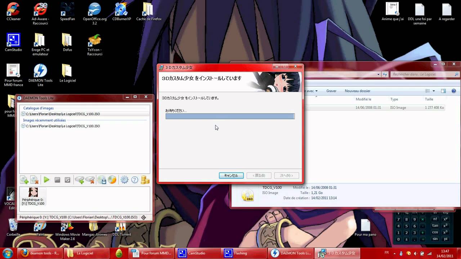Image resolution: width=461 pixels, height=259 pixels.
Task: Select TDCG_V100.ISO under Catalogue d'images
Action: [84, 114]
